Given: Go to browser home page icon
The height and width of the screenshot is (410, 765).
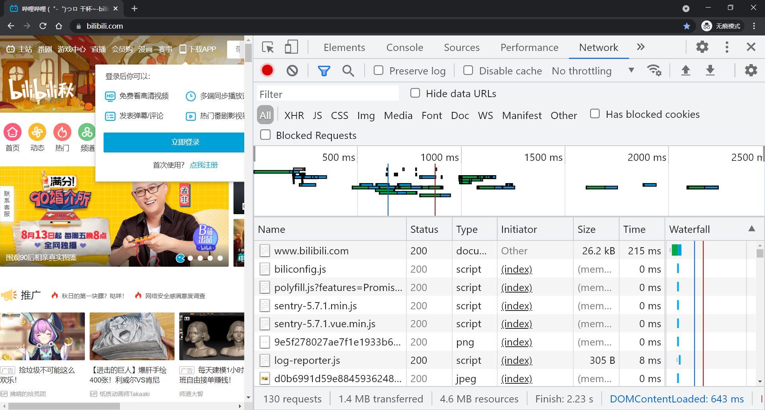Looking at the screenshot, I should pos(59,26).
